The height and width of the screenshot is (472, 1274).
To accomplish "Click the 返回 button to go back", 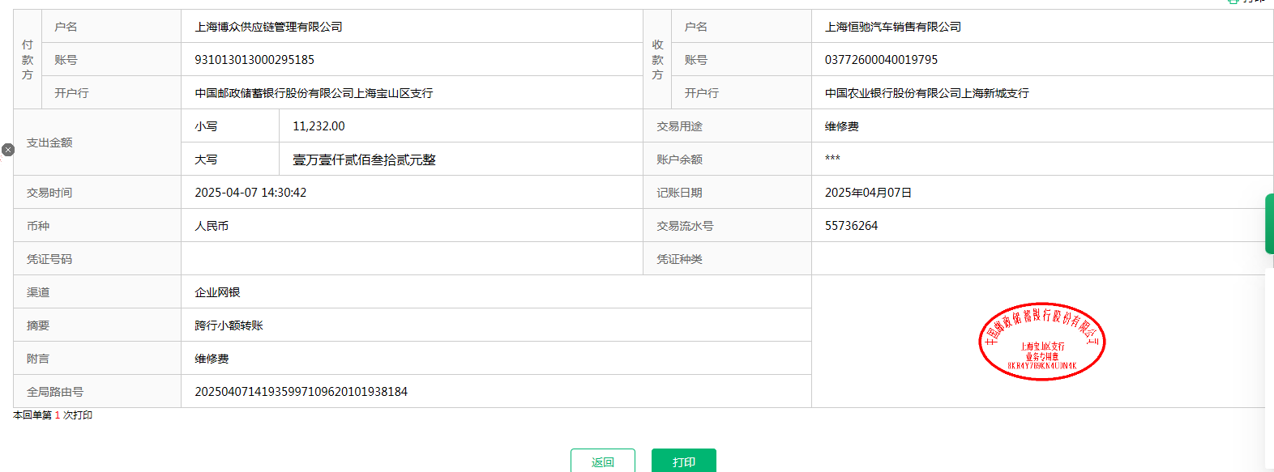I will pyautogui.click(x=602, y=461).
